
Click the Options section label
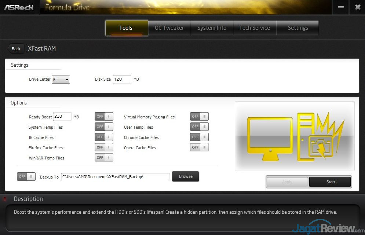pos(19,103)
